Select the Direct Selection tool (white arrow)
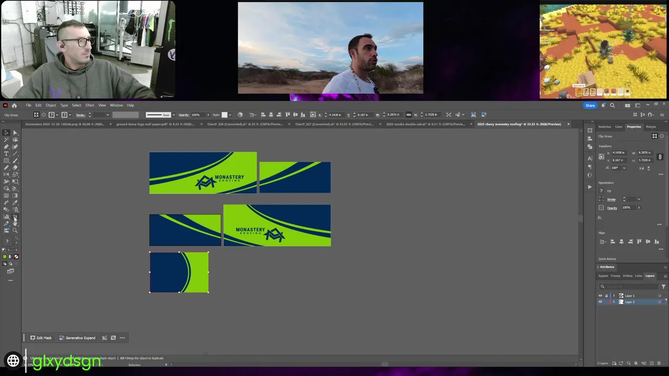Image resolution: width=669 pixels, height=376 pixels. pos(15,133)
